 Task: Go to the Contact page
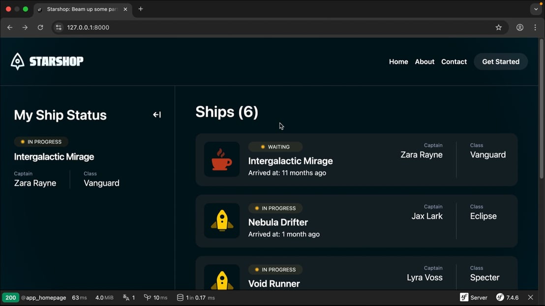[454, 62]
